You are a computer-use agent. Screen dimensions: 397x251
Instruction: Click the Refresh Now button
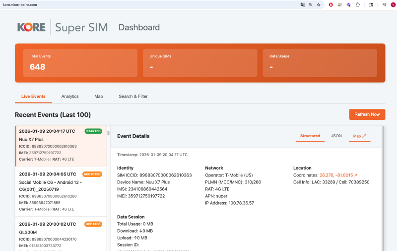367,114
